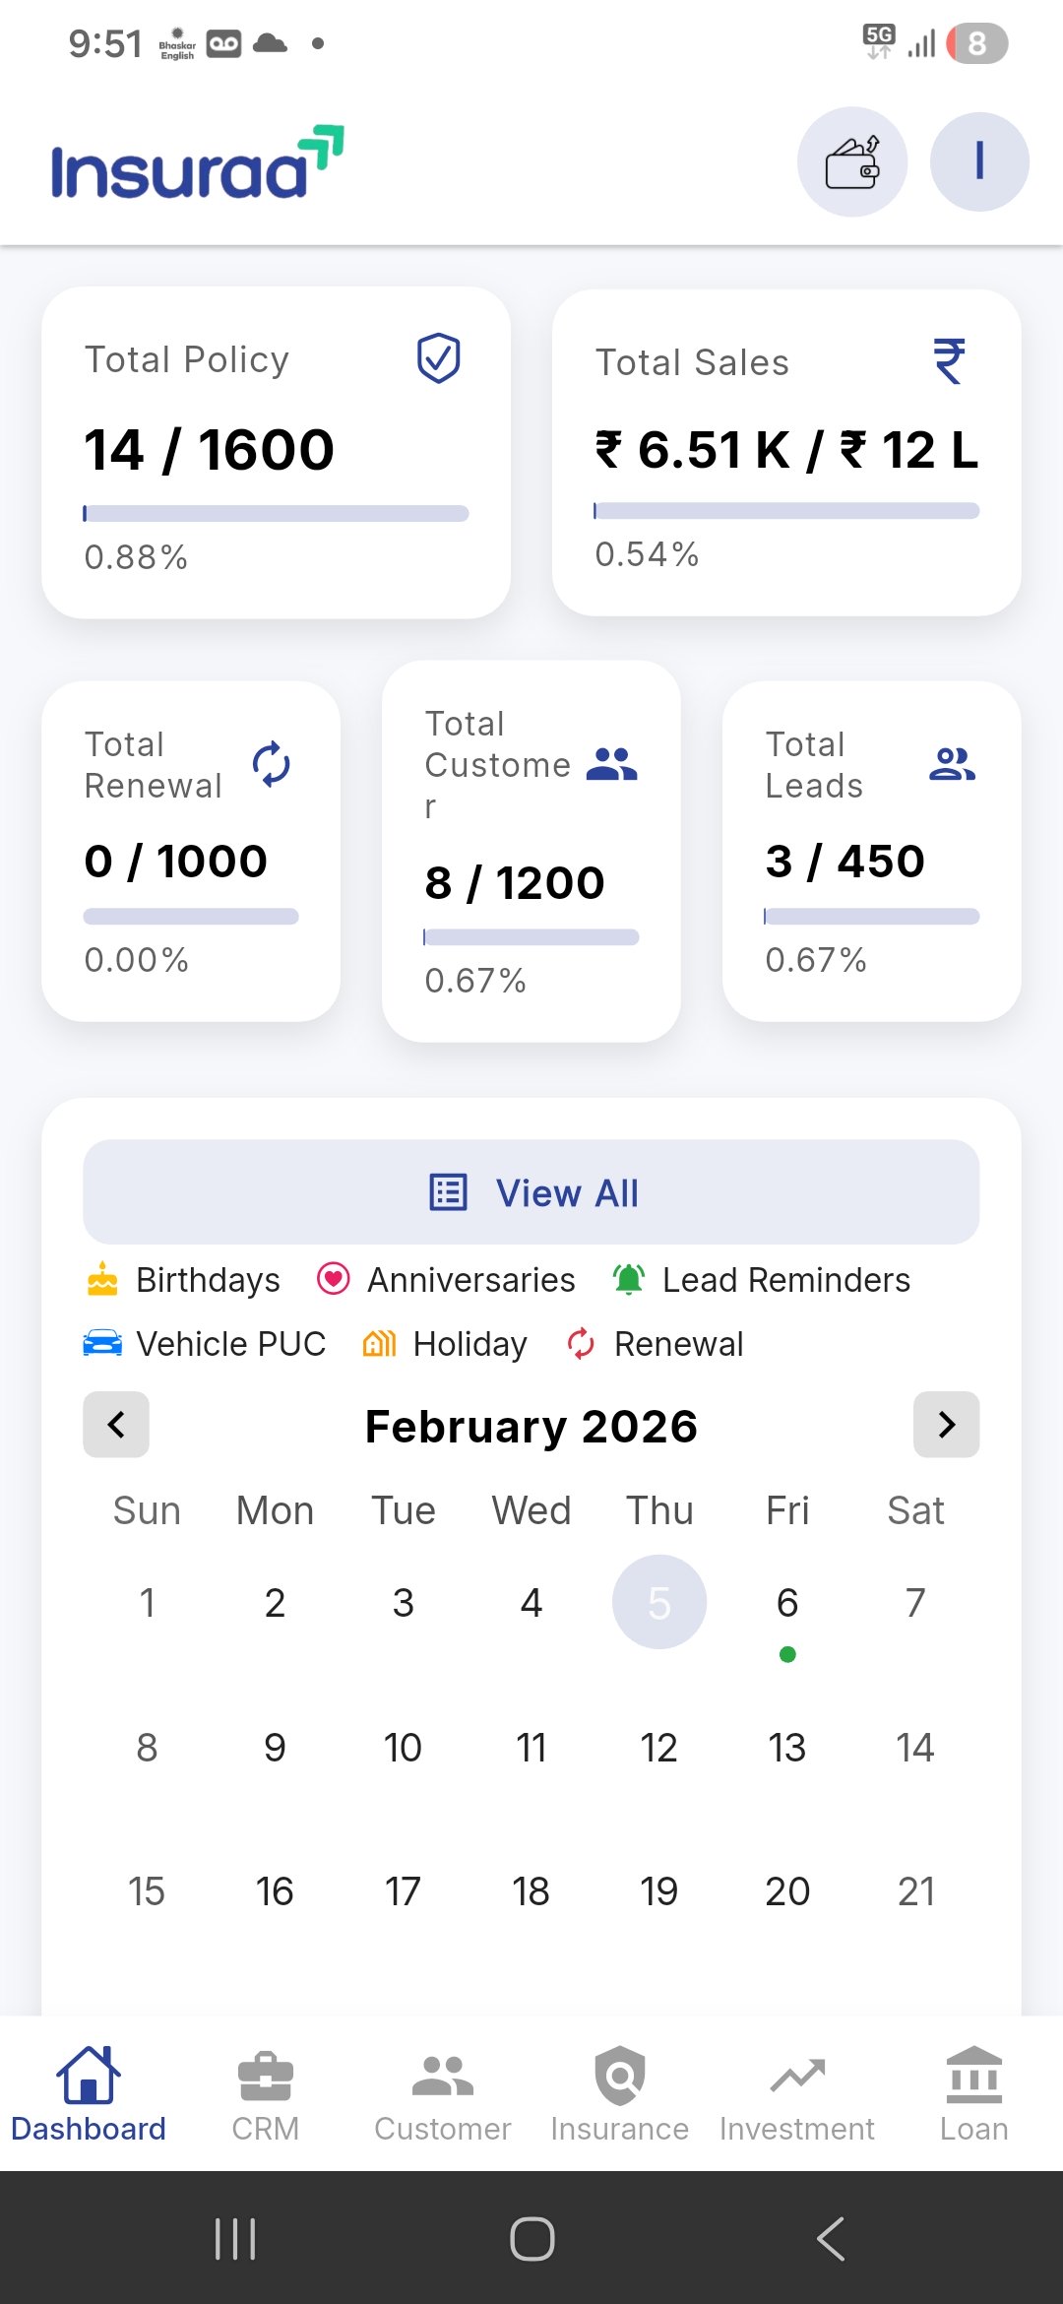This screenshot has width=1063, height=2304.
Task: Tap the Lead Reminders legend label
Action: [x=786, y=1280]
